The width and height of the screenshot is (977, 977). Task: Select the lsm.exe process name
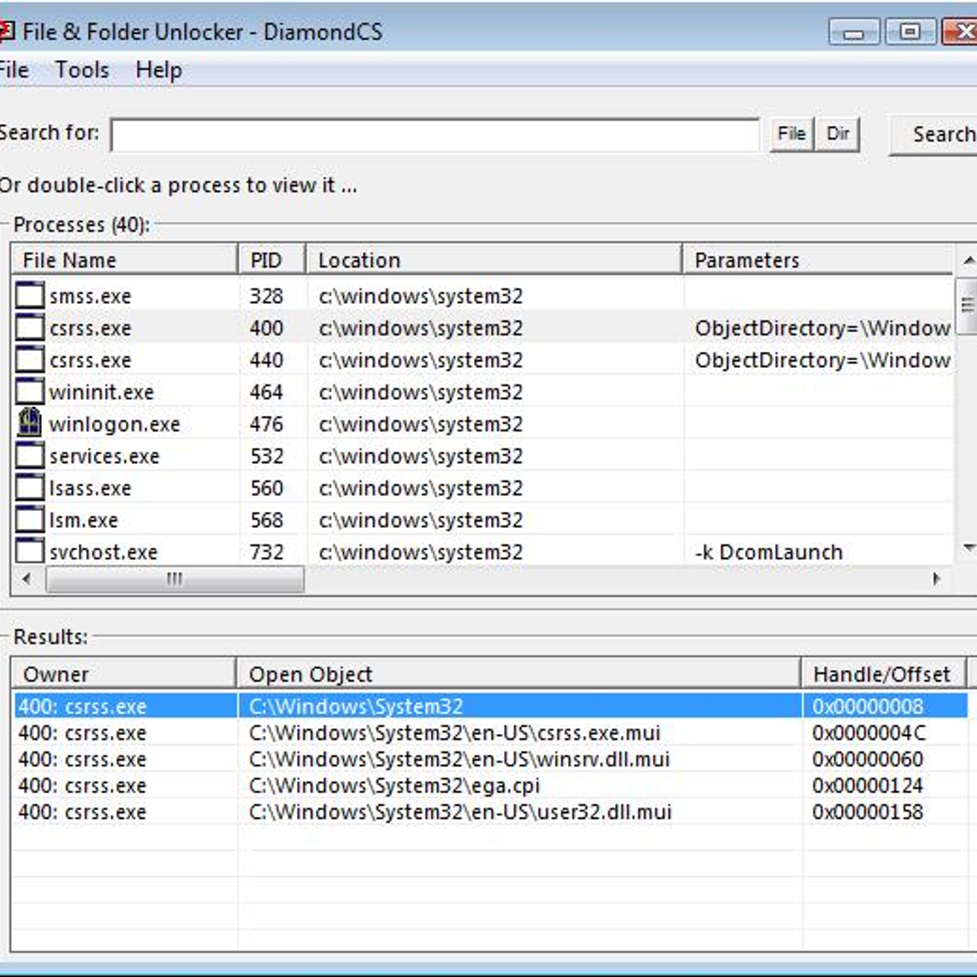tap(84, 520)
